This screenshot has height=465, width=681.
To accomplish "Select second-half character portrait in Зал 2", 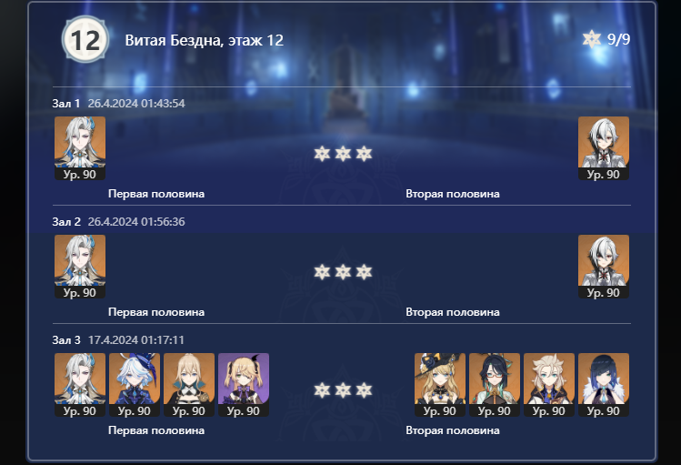I will click(603, 267).
